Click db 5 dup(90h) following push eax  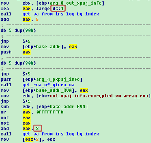(18, 63)
